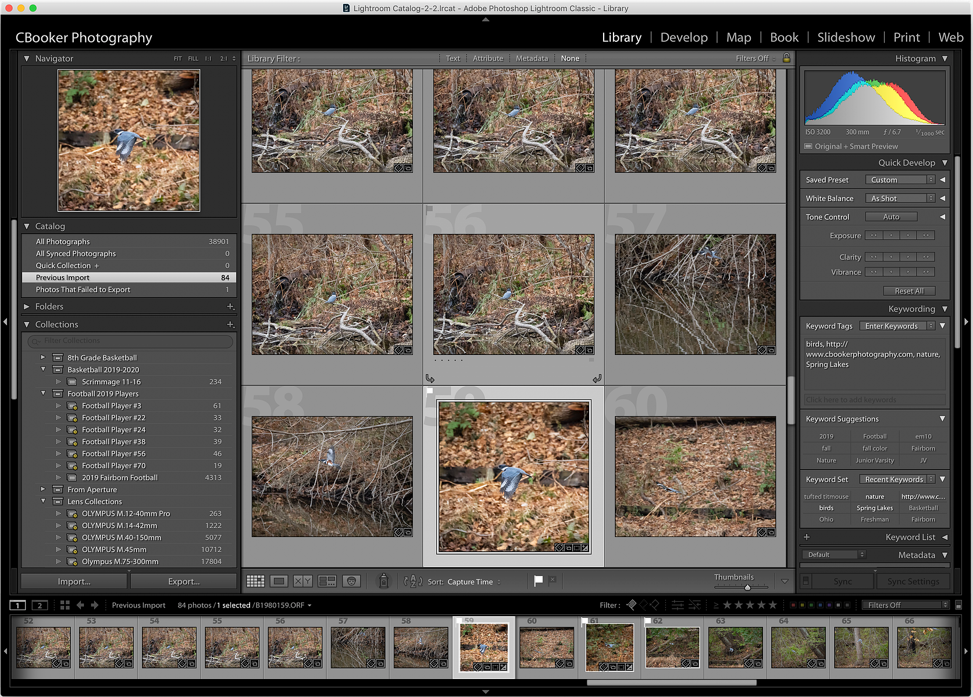Open People view face icon
The width and height of the screenshot is (973, 697).
[x=351, y=581]
